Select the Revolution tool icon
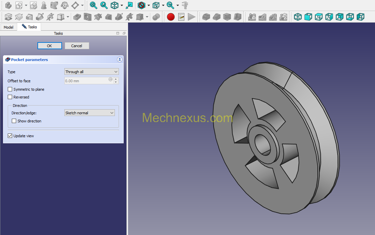 pyautogui.click(x=19, y=17)
